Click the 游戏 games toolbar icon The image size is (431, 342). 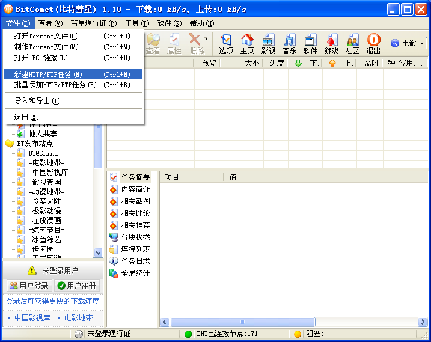click(x=331, y=44)
